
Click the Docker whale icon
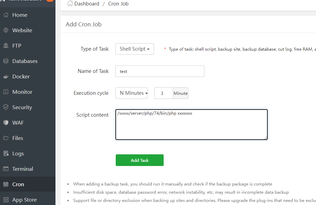coord(6,77)
